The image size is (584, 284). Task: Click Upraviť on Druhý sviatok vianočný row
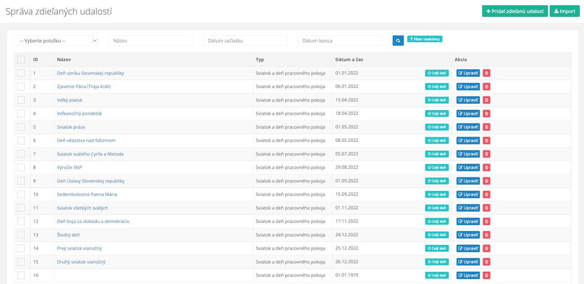[x=468, y=262]
